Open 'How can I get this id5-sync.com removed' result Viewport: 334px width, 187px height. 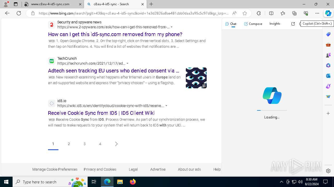point(115,34)
